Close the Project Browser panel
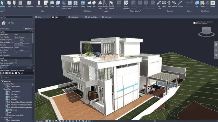 click(x=33, y=71)
